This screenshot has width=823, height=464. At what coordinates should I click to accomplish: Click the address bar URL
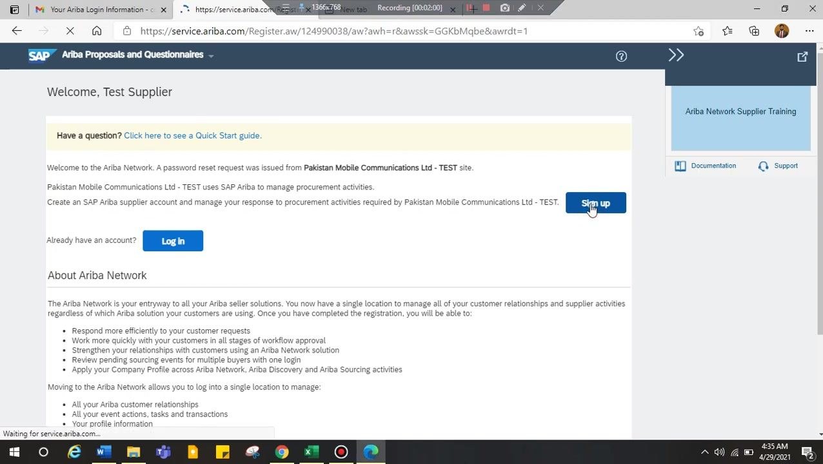(333, 31)
